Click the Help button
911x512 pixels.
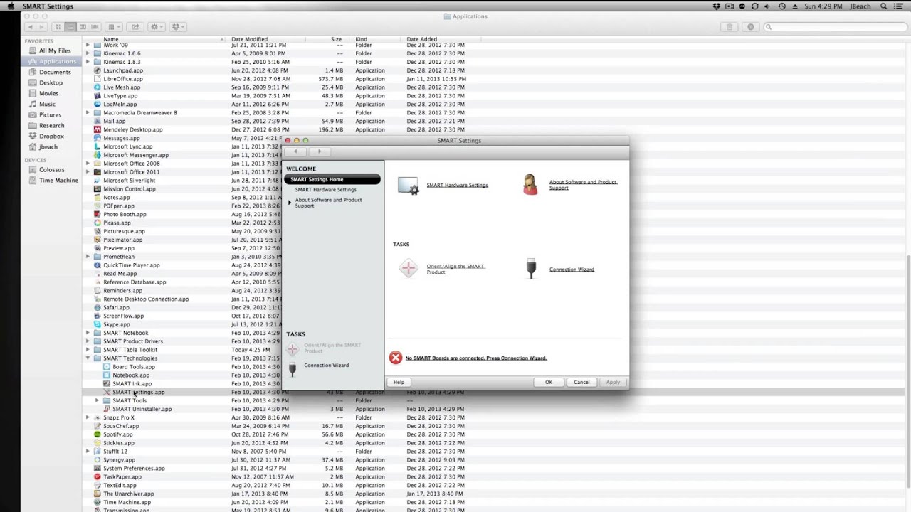point(399,383)
